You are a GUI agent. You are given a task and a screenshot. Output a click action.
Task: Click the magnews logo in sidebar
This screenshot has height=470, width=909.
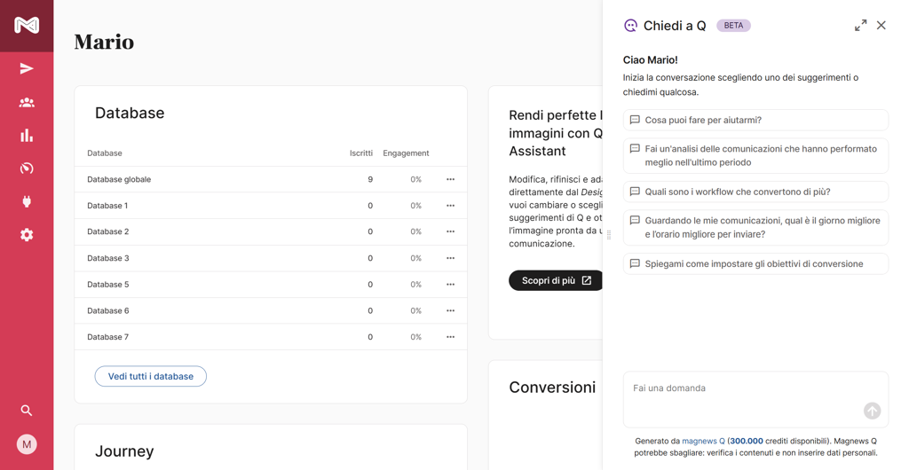point(27,25)
